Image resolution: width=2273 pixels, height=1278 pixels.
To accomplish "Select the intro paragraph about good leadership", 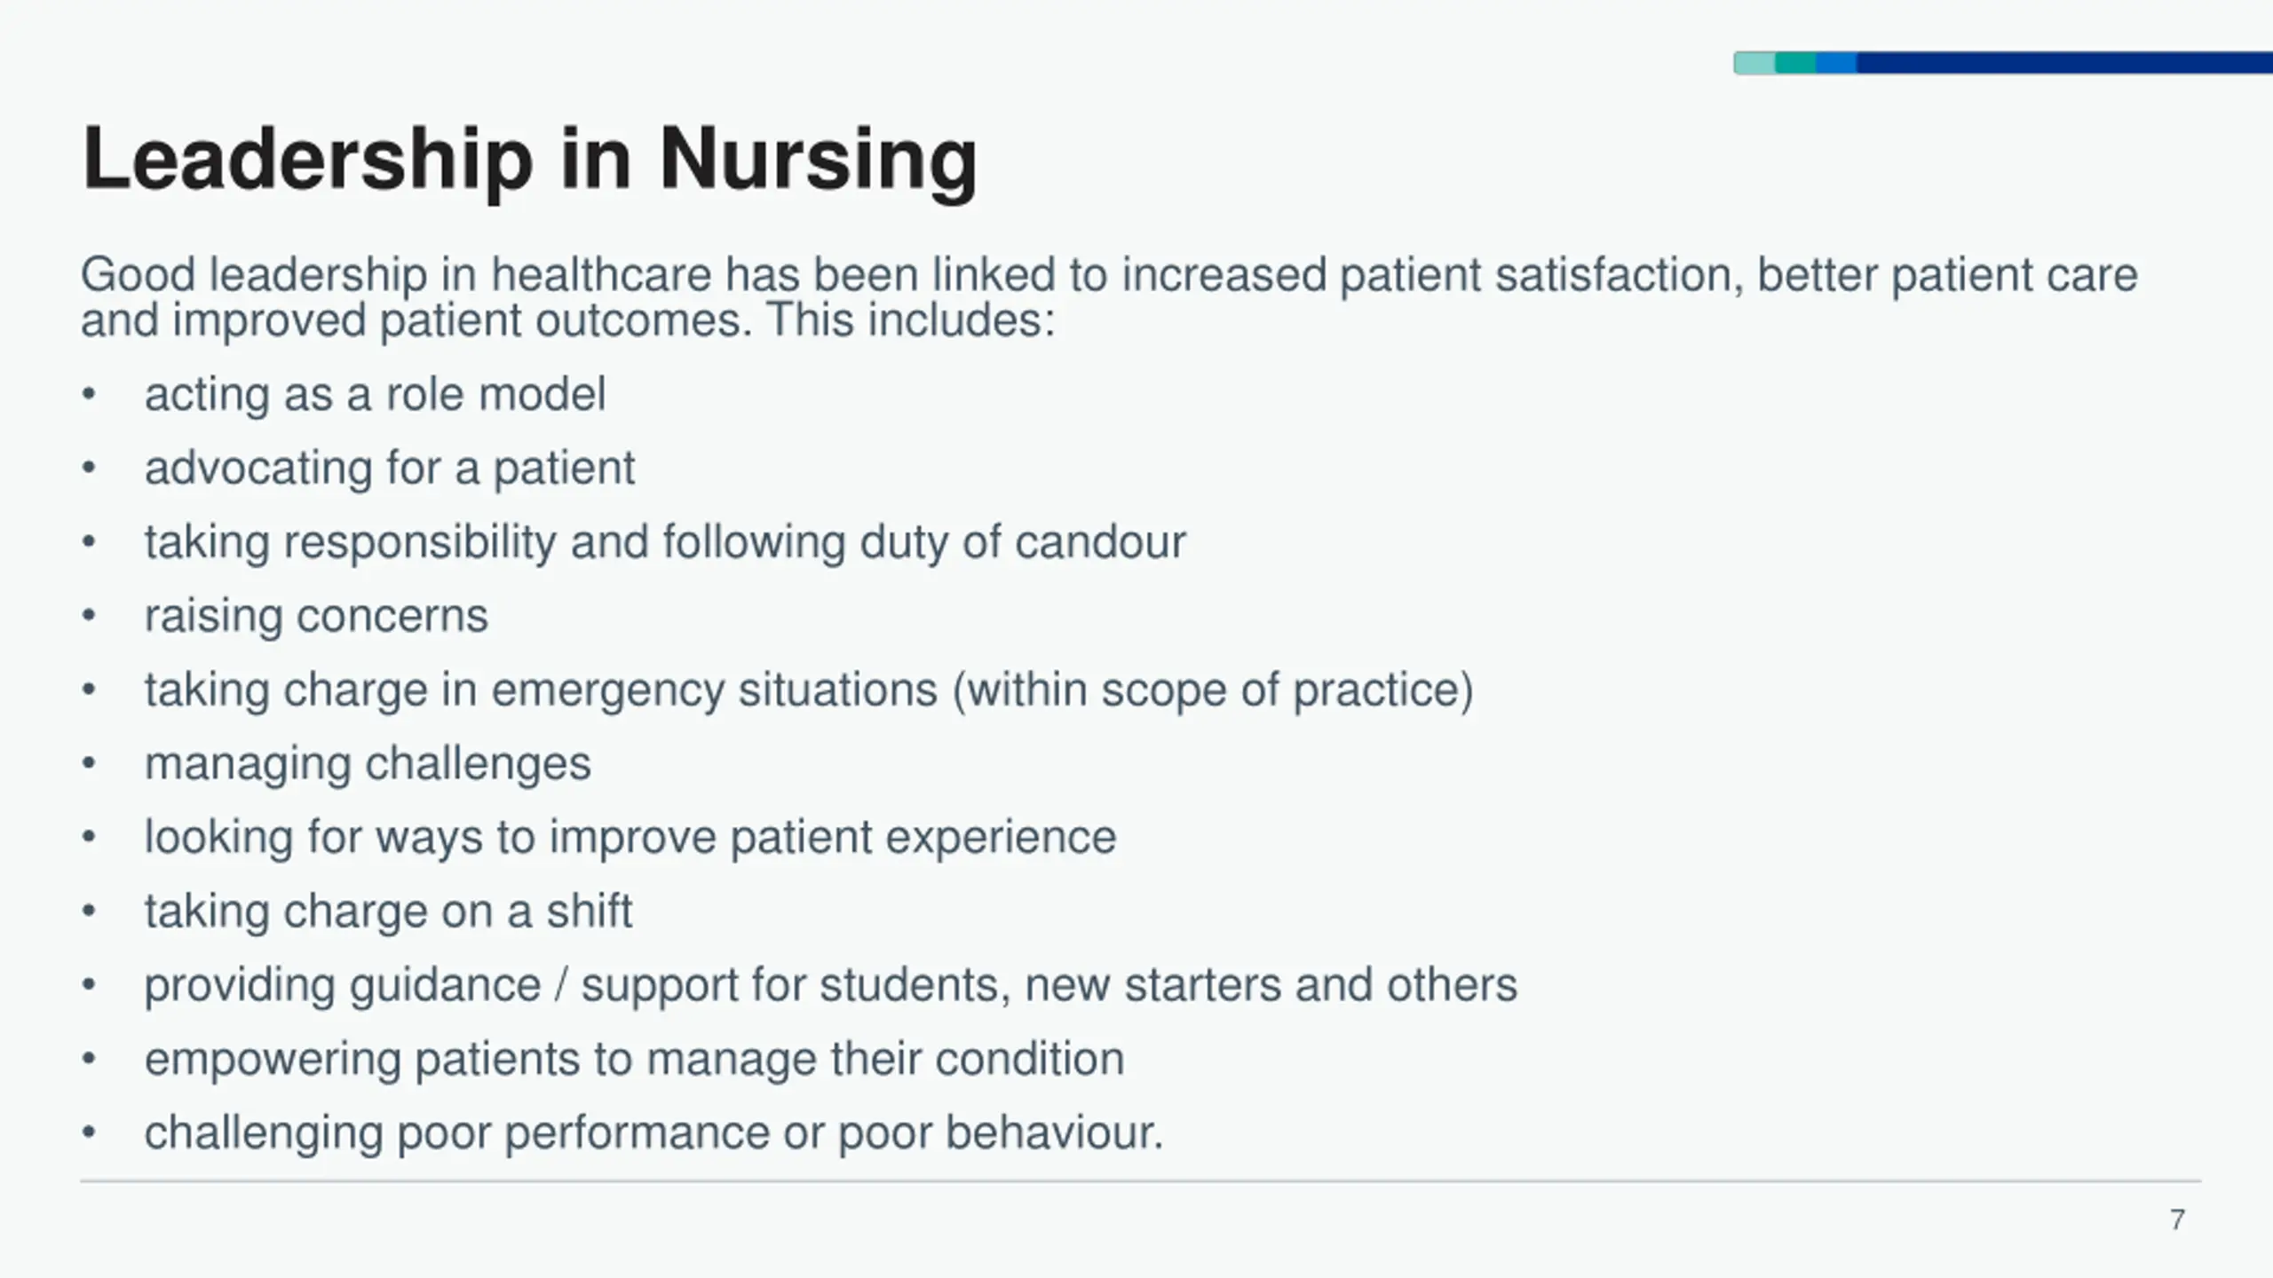I will pos(1109,297).
